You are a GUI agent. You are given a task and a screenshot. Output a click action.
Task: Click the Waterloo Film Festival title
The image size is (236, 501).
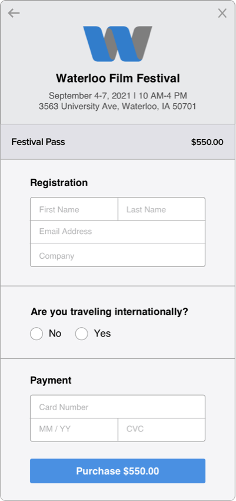118,78
